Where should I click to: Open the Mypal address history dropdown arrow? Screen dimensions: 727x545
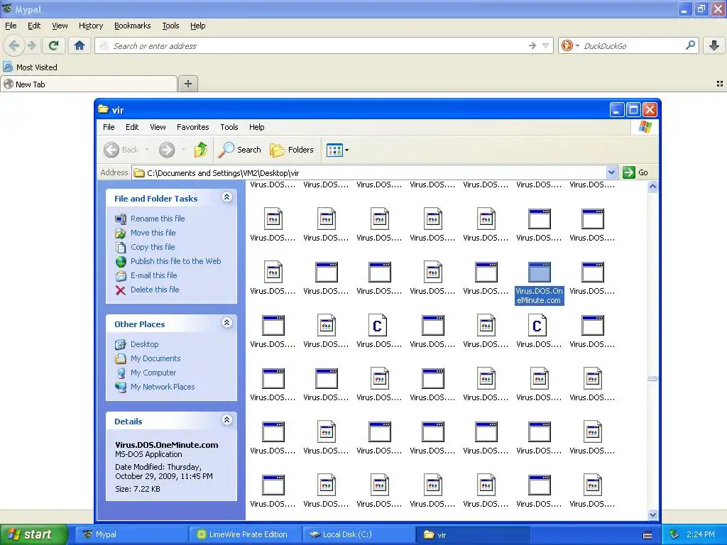tap(546, 45)
